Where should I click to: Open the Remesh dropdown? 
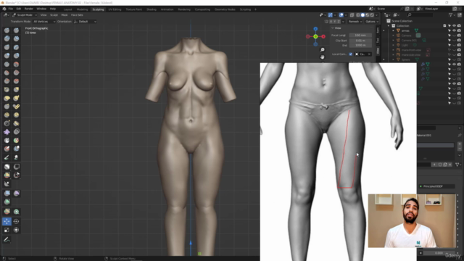click(x=355, y=22)
